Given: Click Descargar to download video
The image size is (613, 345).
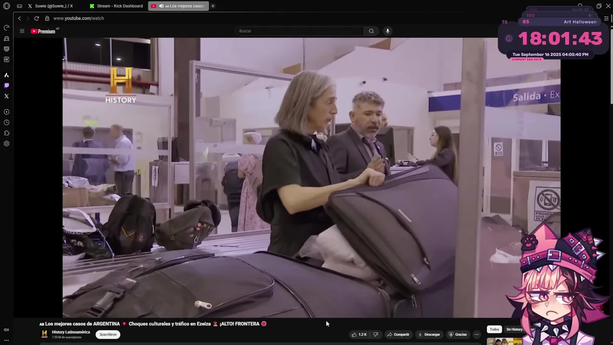Looking at the screenshot, I should (x=429, y=334).
